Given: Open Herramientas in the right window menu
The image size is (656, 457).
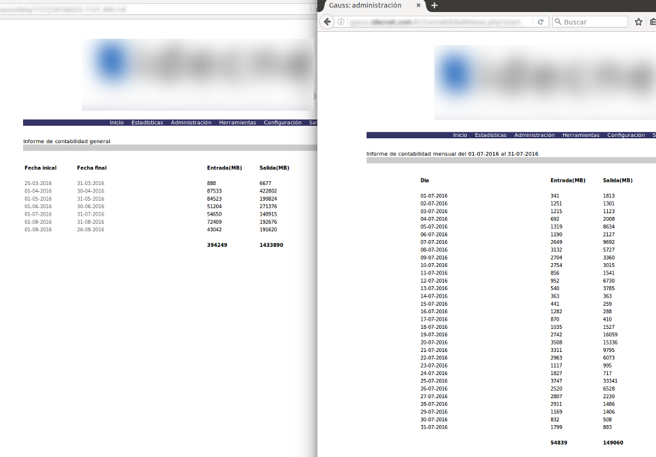Looking at the screenshot, I should pos(580,135).
